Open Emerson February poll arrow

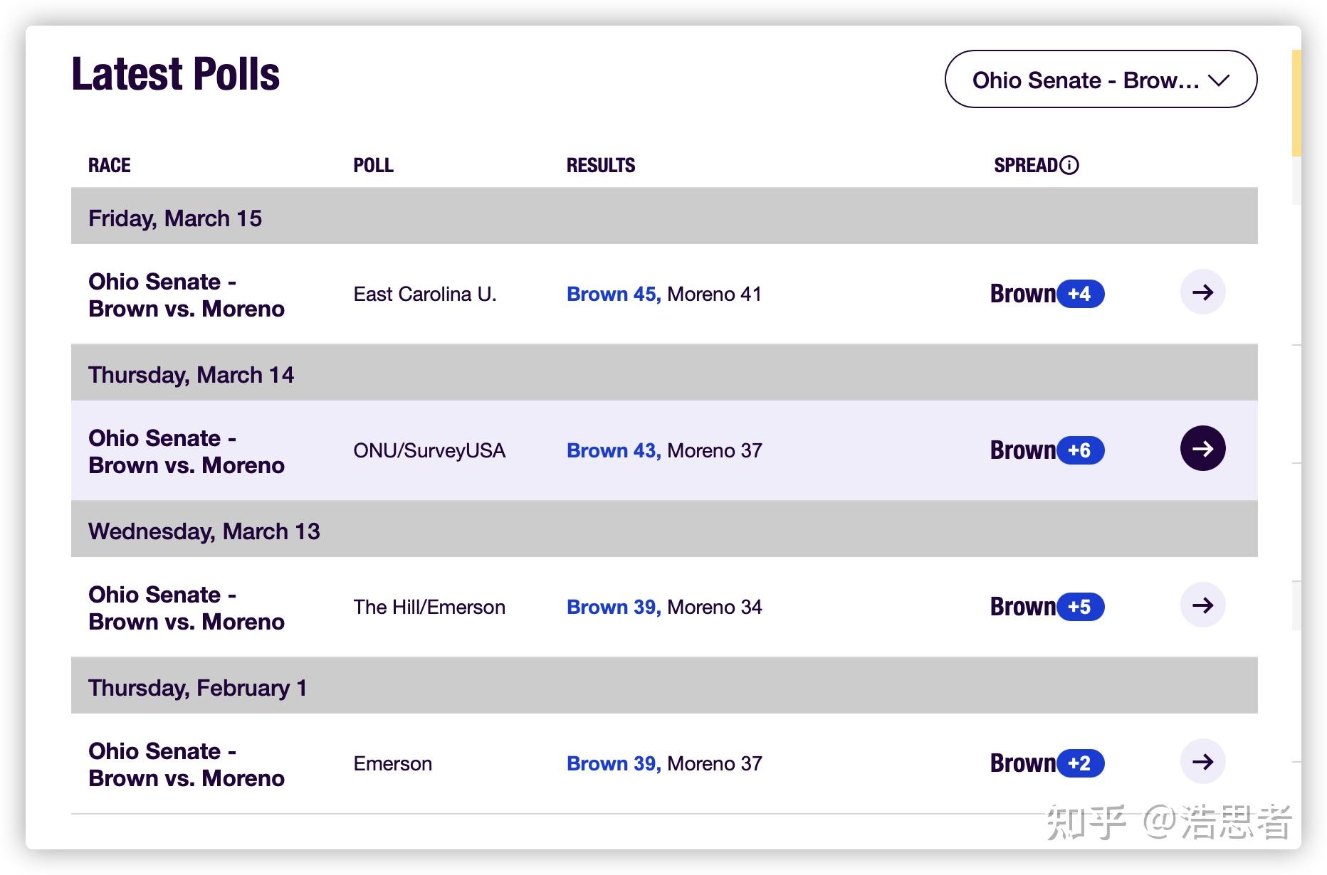[x=1202, y=762]
